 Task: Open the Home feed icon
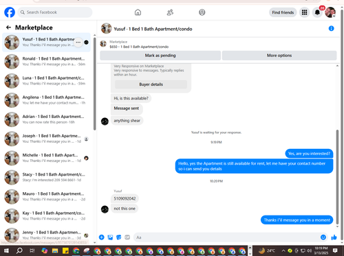(138, 12)
